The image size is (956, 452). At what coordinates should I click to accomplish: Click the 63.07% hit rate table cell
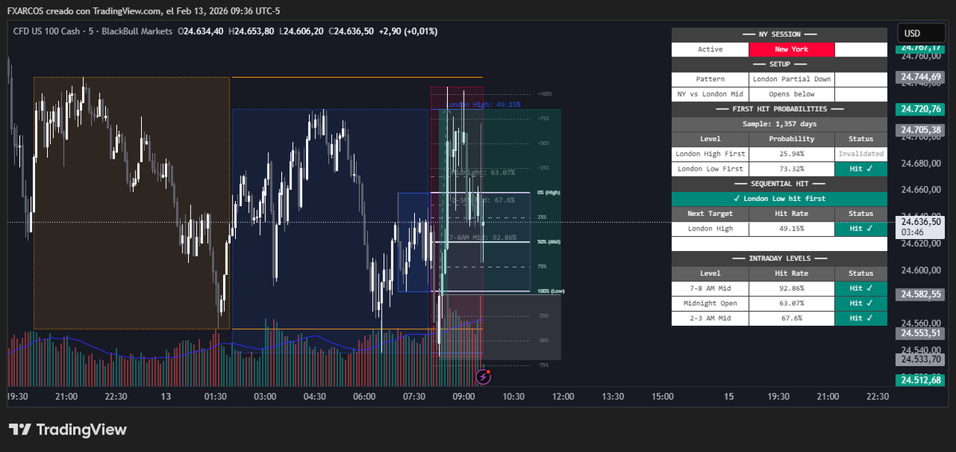pyautogui.click(x=792, y=304)
